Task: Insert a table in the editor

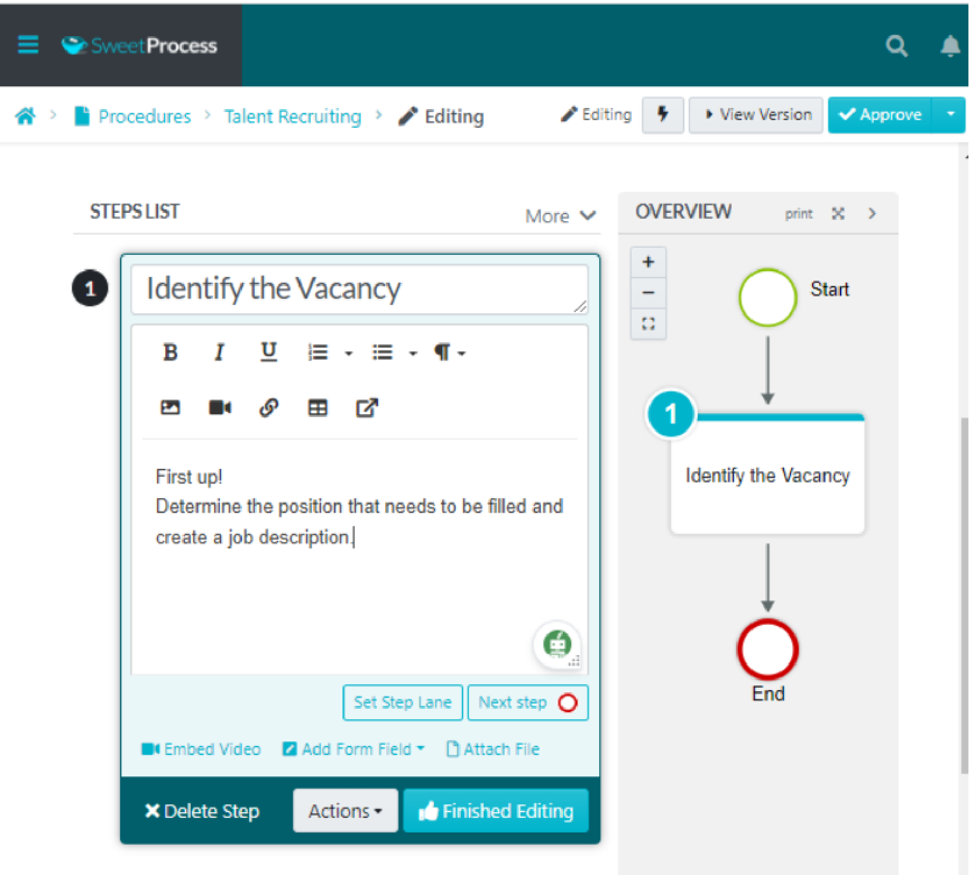Action: pyautogui.click(x=317, y=407)
